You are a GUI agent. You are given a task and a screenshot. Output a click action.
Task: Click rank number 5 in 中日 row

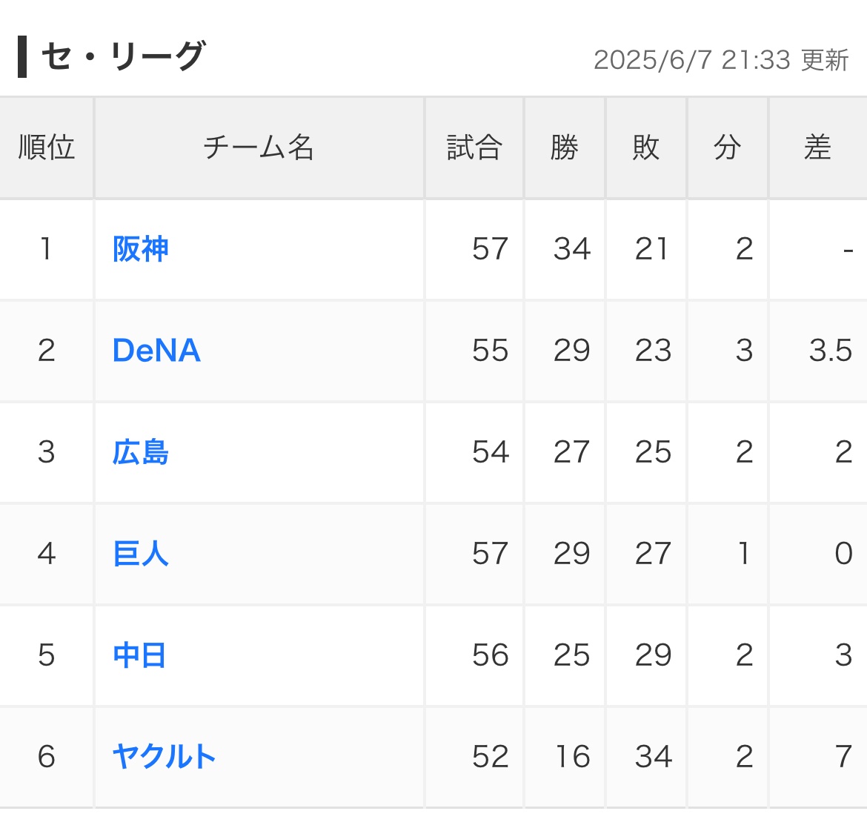pyautogui.click(x=47, y=655)
